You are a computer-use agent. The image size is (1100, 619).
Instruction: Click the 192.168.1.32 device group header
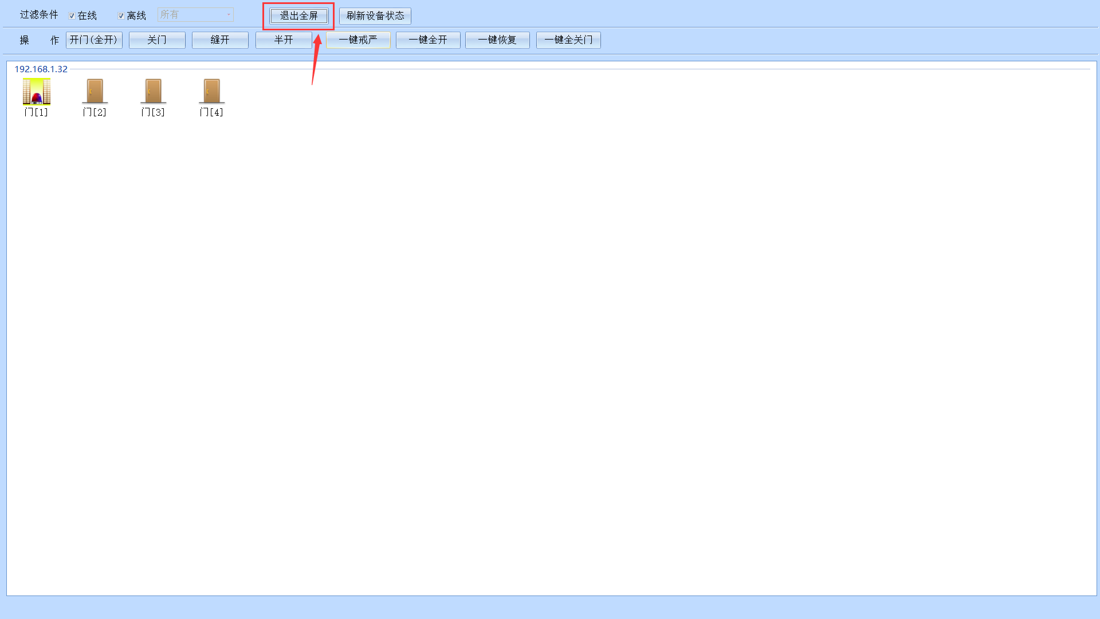tap(41, 69)
